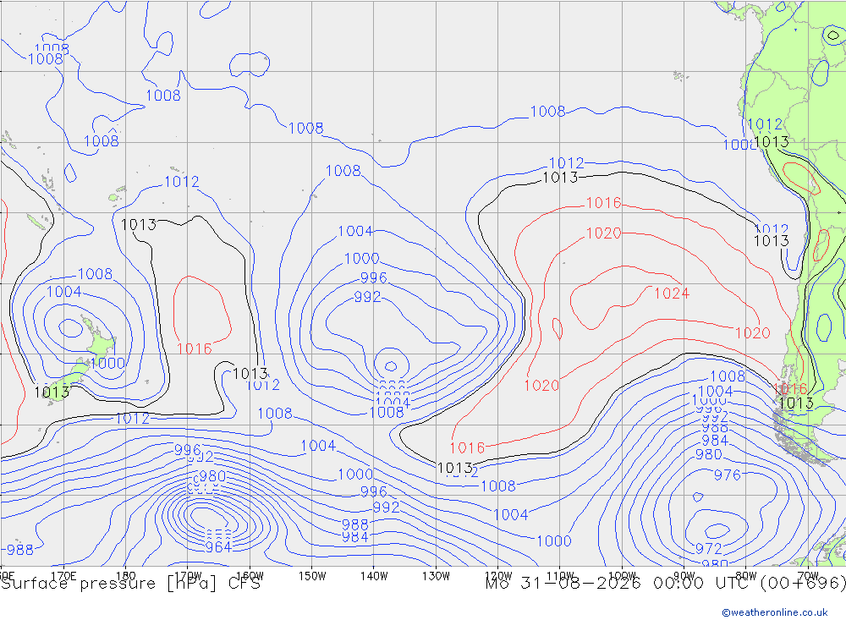The width and height of the screenshot is (846, 620).
Task: Click the 1008 label directly above 1004 off Chile
Action: (728, 376)
